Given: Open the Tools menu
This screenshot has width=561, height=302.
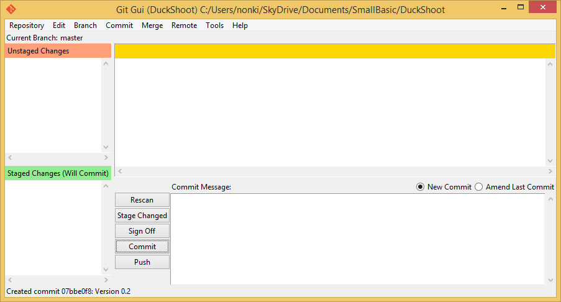Looking at the screenshot, I should click(x=215, y=25).
